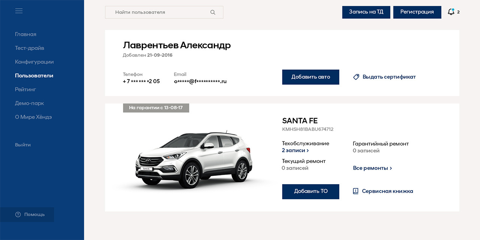This screenshot has width=480, height=240.
Task: Click Добавить авто button
Action: point(310,77)
